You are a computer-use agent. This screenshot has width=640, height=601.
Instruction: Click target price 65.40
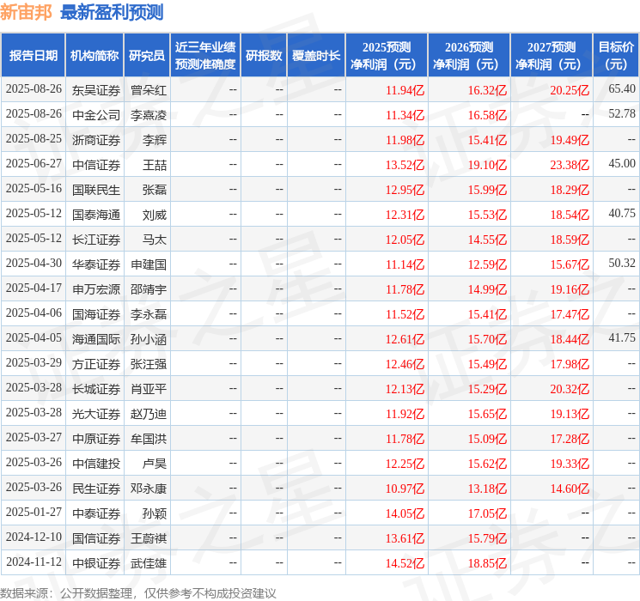point(622,88)
